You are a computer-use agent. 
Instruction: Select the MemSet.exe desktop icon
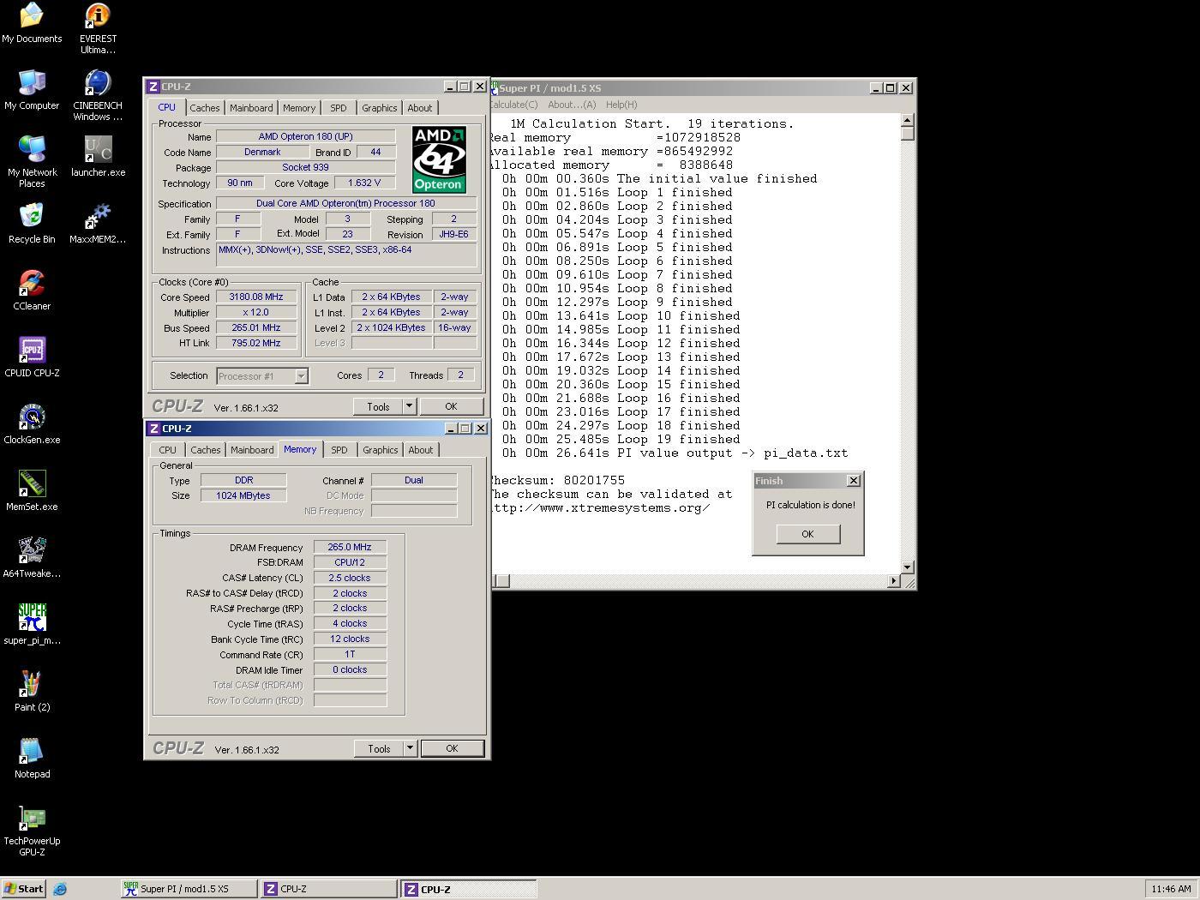[x=32, y=491]
